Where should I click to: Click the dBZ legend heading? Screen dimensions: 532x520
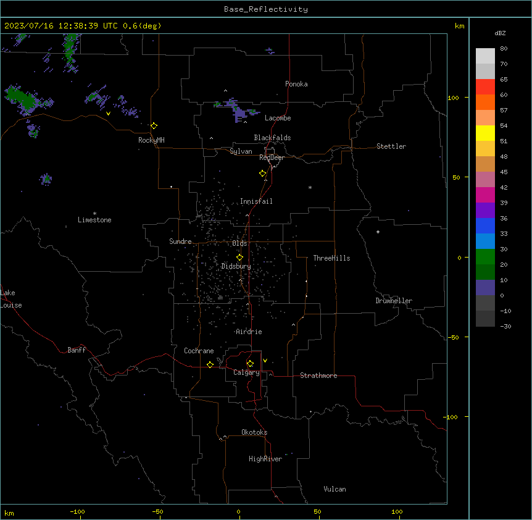[500, 33]
